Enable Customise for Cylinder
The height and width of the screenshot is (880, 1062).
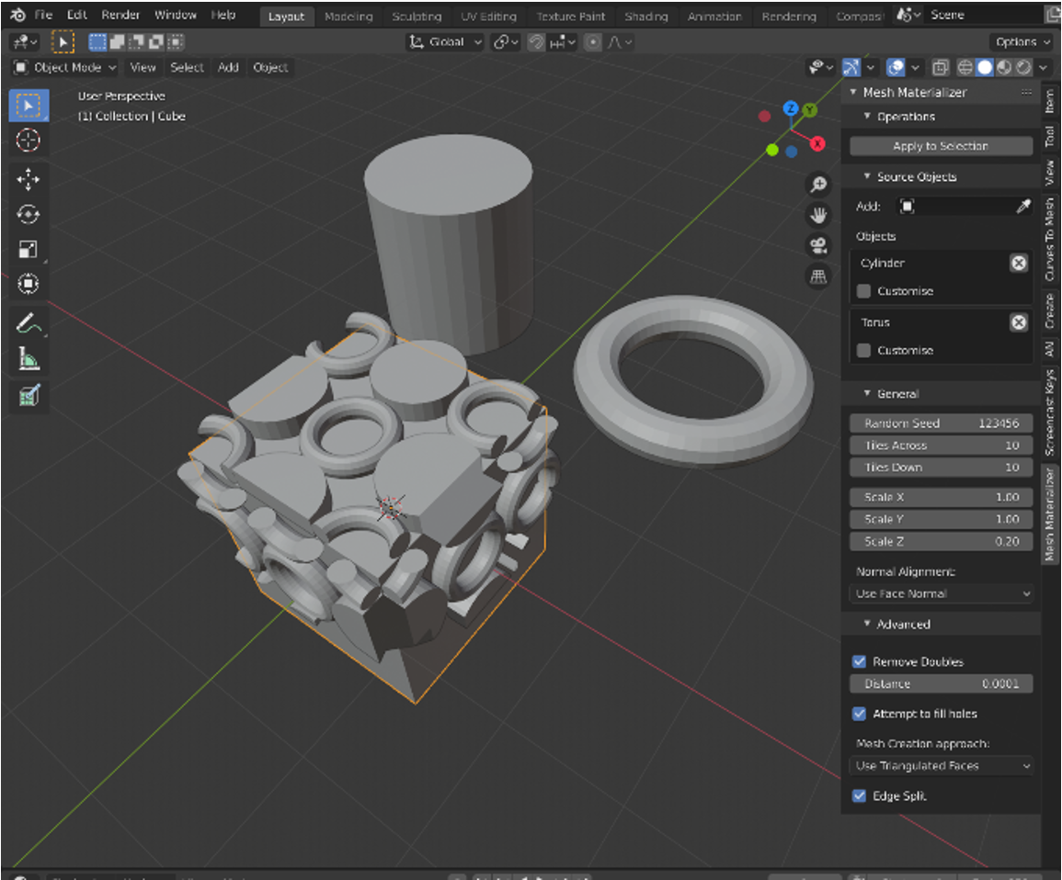point(863,291)
